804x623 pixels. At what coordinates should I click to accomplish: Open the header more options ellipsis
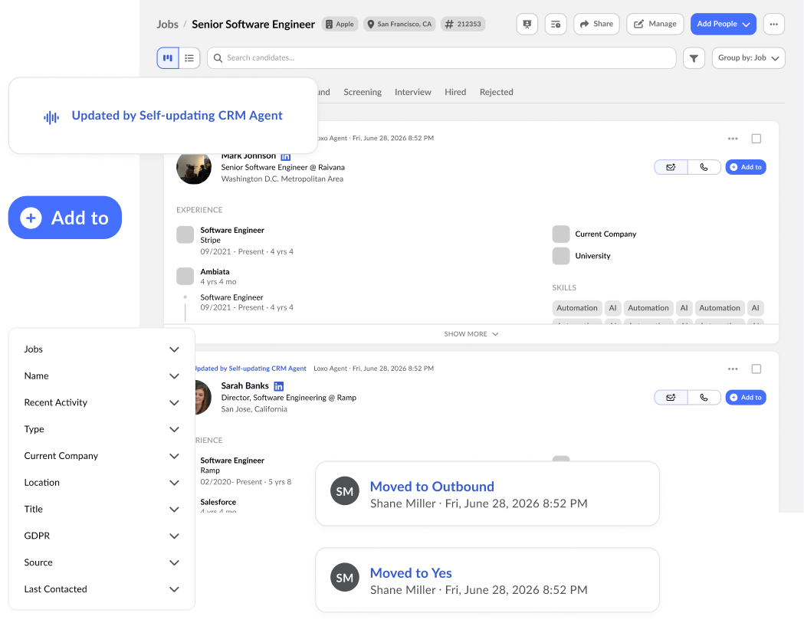[774, 24]
